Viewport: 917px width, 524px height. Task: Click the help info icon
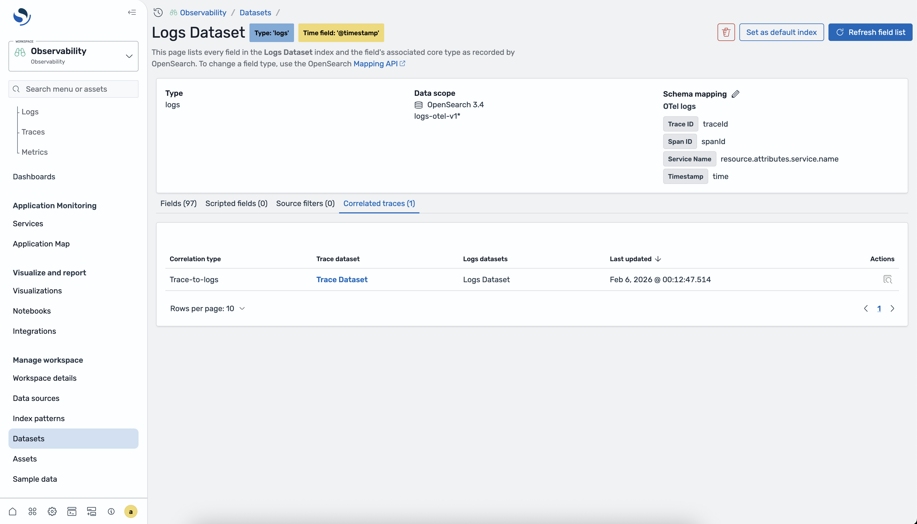click(111, 511)
